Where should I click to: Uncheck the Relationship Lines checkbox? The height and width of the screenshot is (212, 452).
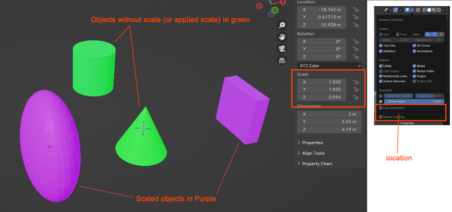(381, 76)
